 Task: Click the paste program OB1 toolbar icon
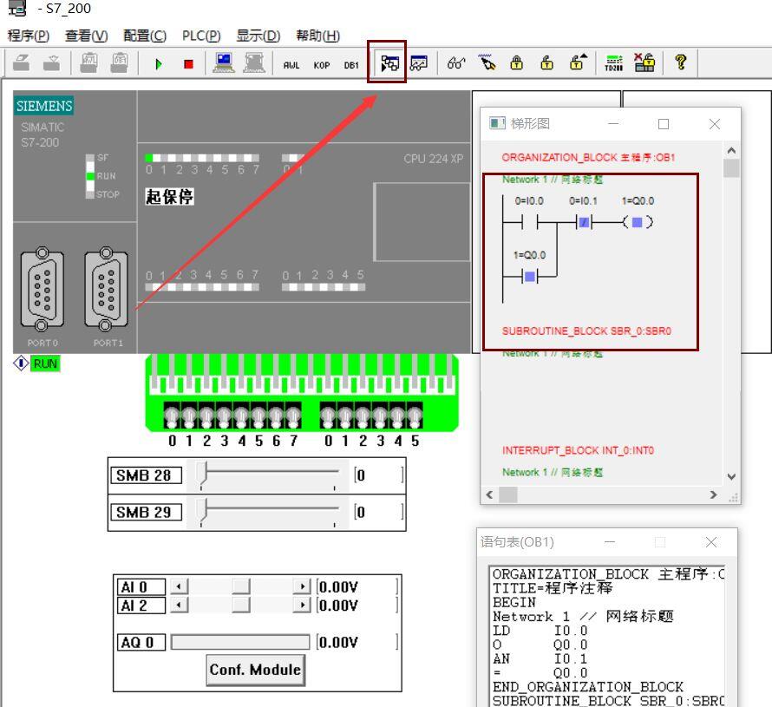click(x=88, y=63)
